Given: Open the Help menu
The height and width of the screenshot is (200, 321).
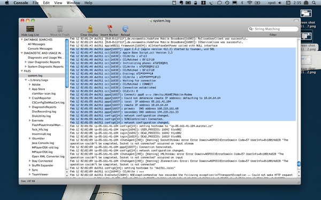Looking at the screenshot, I should pyautogui.click(x=88, y=3).
